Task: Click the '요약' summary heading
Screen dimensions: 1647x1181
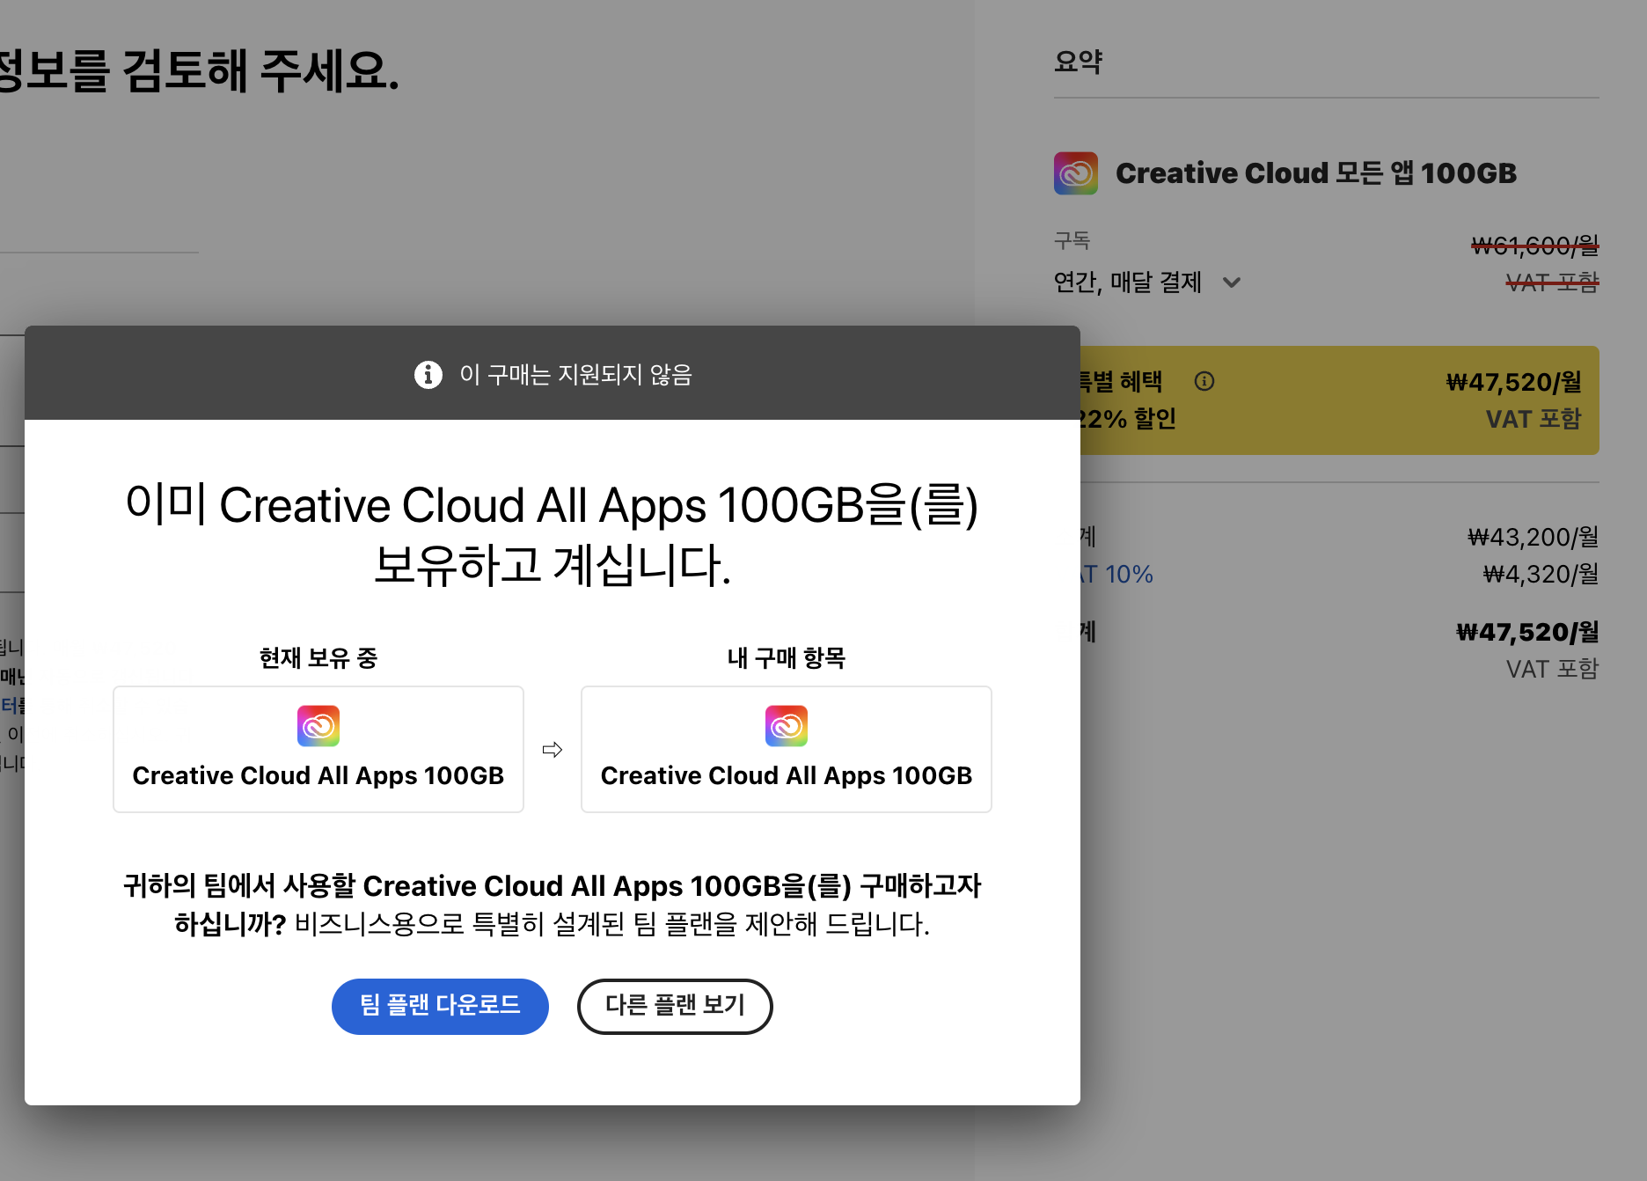Action: coord(1079,62)
